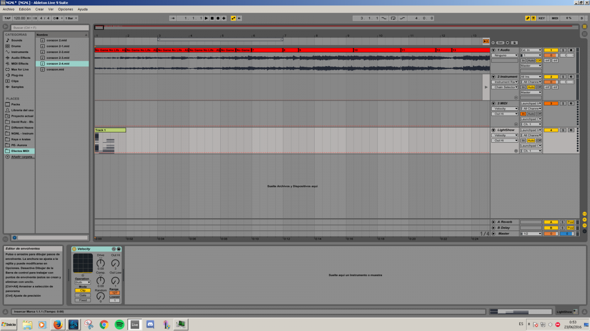Screen dimensions: 590x331
Task: Select Max for Live category
Action: tap(20, 69)
